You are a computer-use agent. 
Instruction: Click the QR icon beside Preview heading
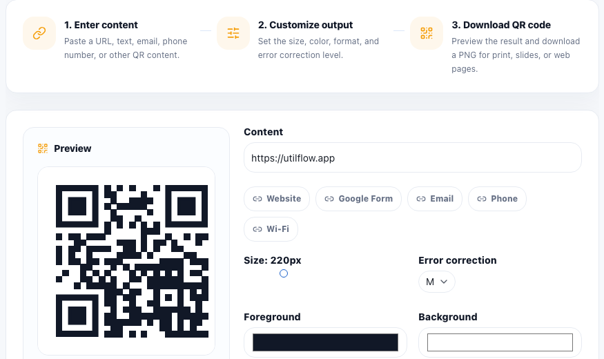click(43, 148)
